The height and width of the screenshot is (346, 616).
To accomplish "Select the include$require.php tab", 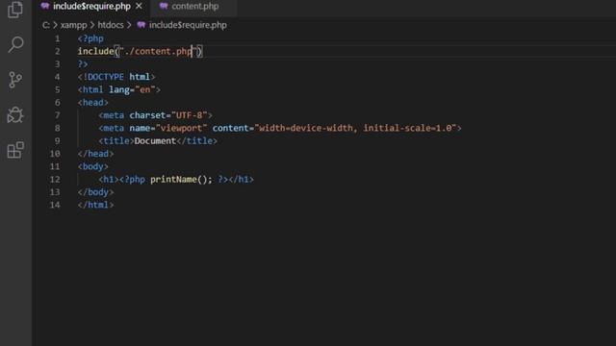I will [91, 7].
